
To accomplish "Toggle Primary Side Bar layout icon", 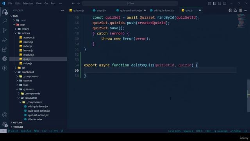I will pos(214,4).
